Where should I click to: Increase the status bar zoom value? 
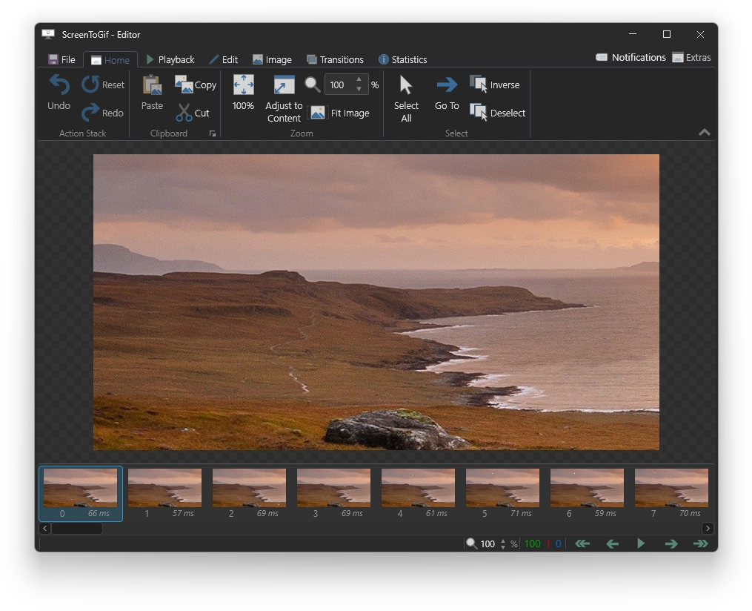tap(502, 541)
